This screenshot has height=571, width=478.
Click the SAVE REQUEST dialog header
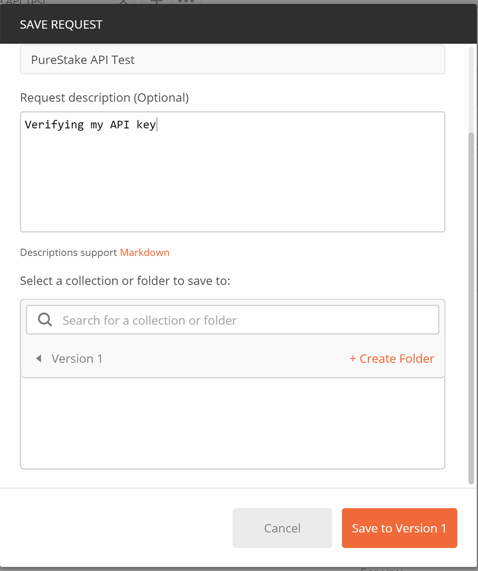[x=61, y=24]
